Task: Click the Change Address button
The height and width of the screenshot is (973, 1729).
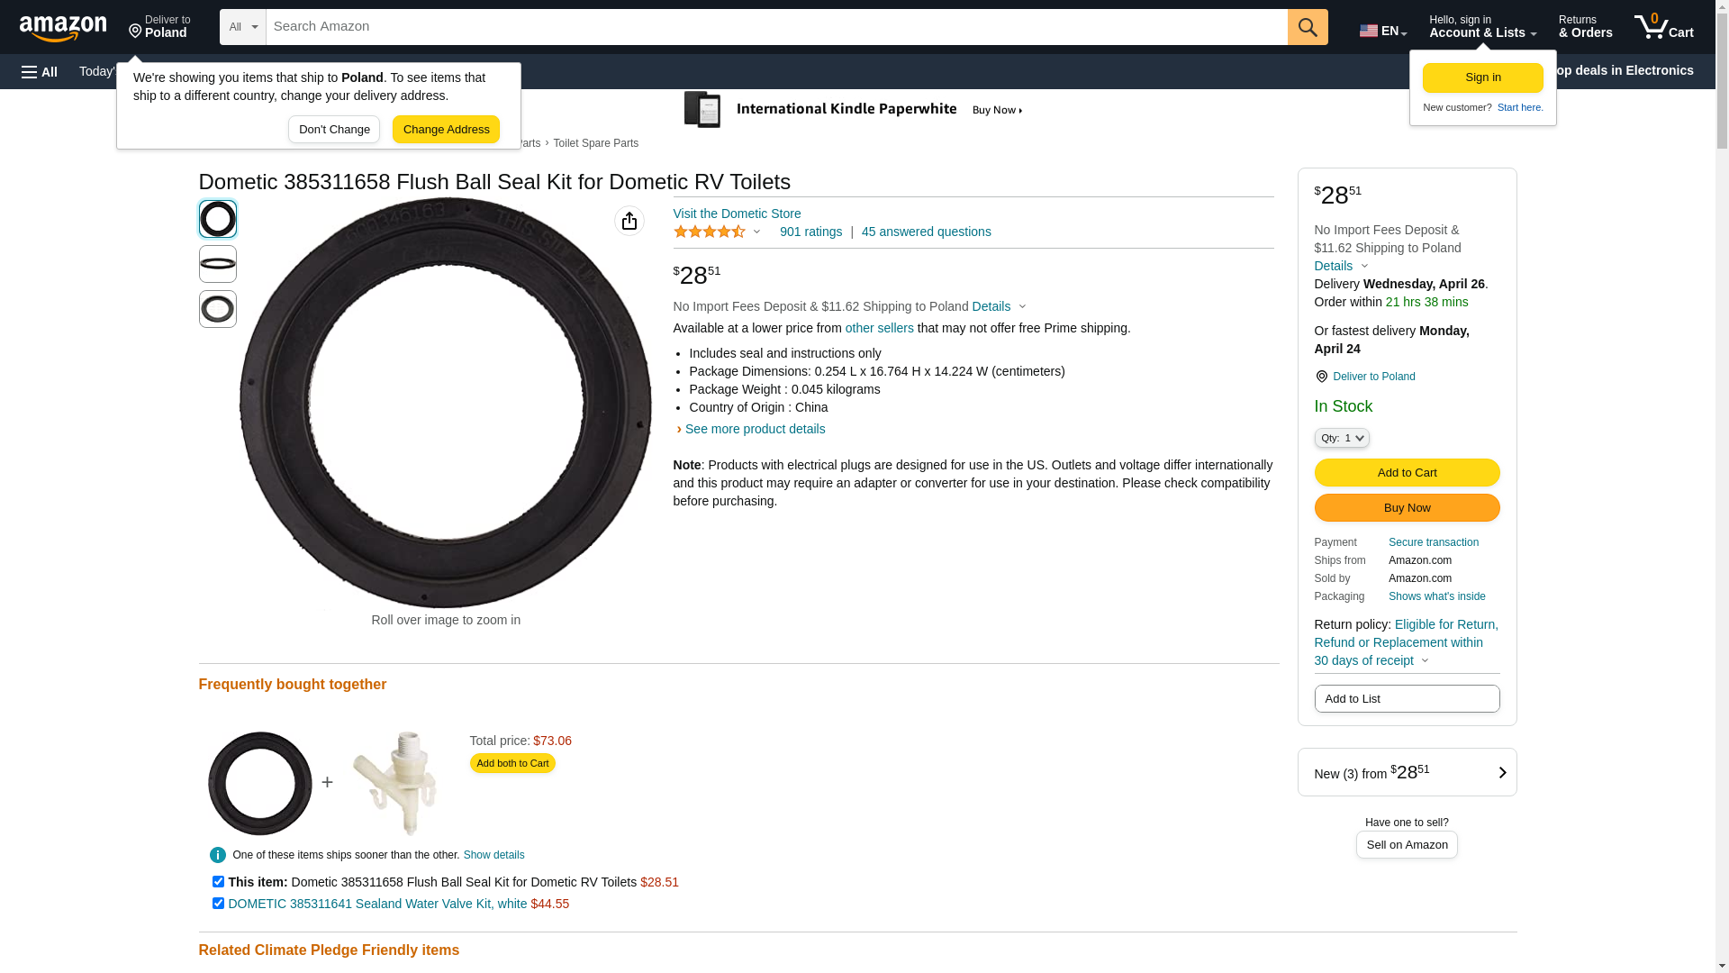Action: tap(446, 130)
